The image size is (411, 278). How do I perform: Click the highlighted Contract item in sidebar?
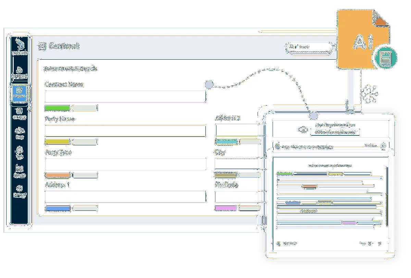point(20,93)
